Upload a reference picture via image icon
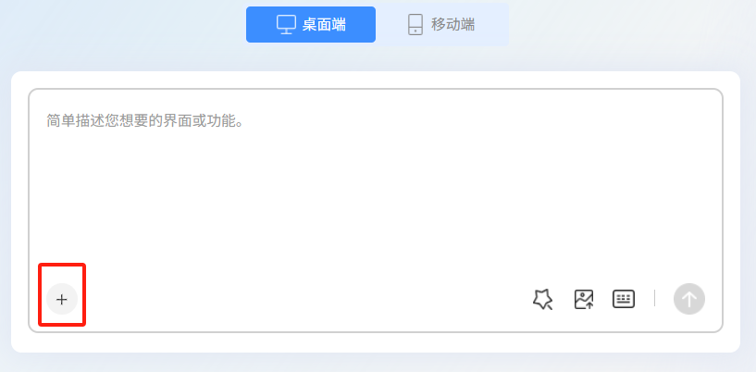The height and width of the screenshot is (372, 756). [583, 299]
